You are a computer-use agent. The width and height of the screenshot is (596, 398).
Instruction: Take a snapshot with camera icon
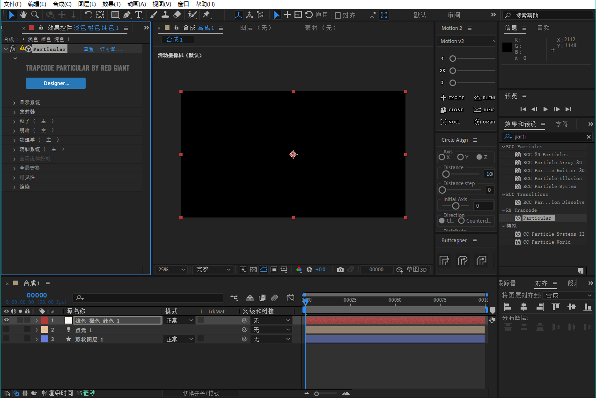coord(340,270)
